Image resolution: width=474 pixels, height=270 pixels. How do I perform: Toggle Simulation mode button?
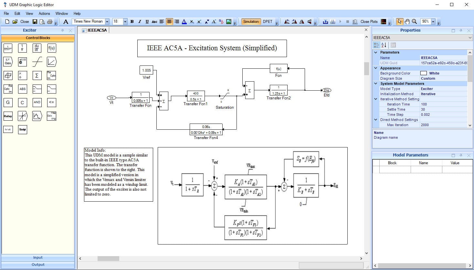click(251, 22)
